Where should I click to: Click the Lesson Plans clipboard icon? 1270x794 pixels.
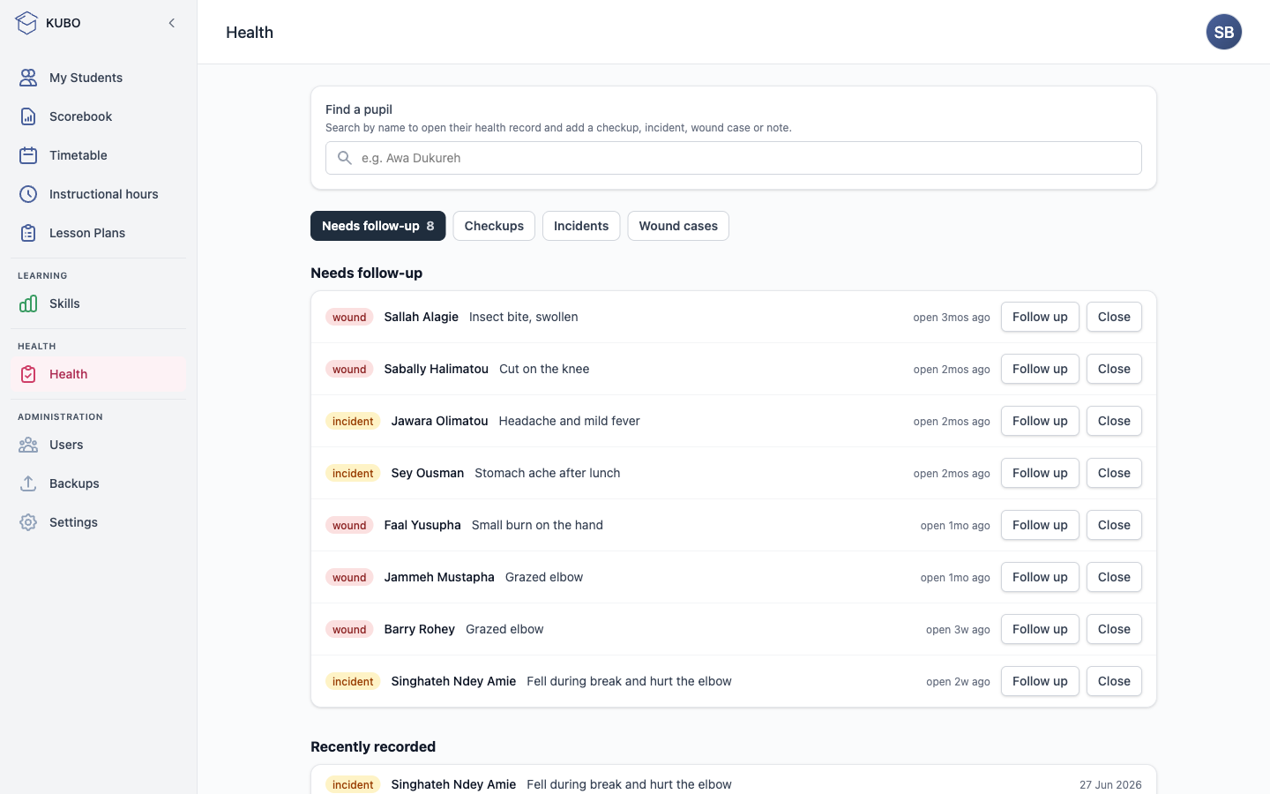28,233
